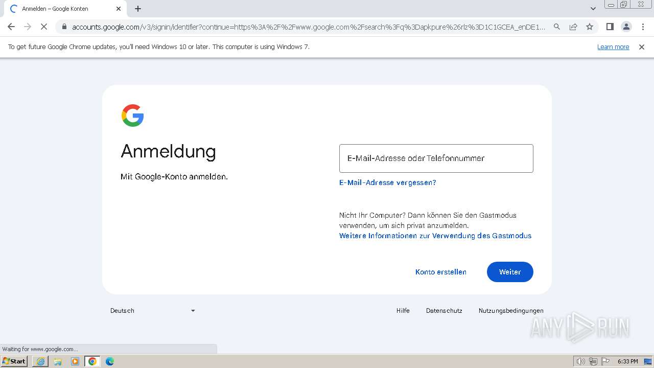Dismiss the Chrome update notification bar

[642, 47]
